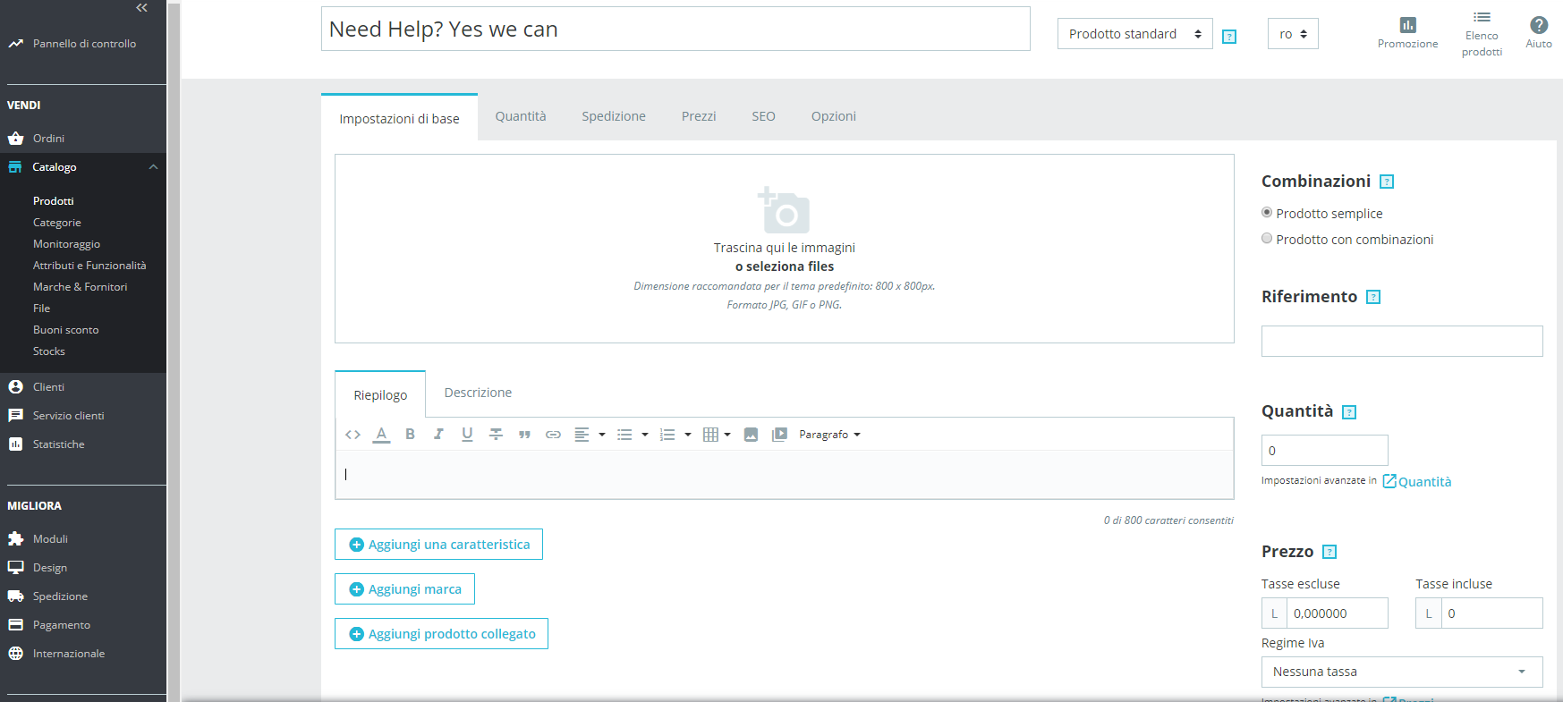Apply strikethrough formatting in editor
Screen dimensions: 1563x702
point(496,435)
